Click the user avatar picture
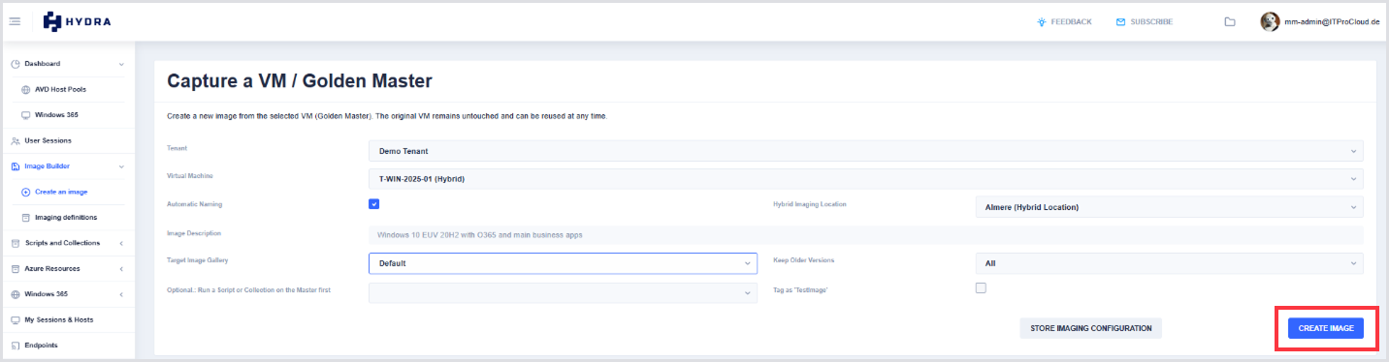The height and width of the screenshot is (362, 1389). (1270, 21)
